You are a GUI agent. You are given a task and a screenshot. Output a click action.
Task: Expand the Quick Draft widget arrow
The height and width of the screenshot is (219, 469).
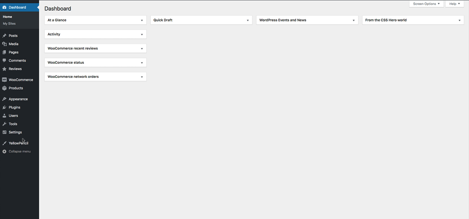(x=248, y=20)
